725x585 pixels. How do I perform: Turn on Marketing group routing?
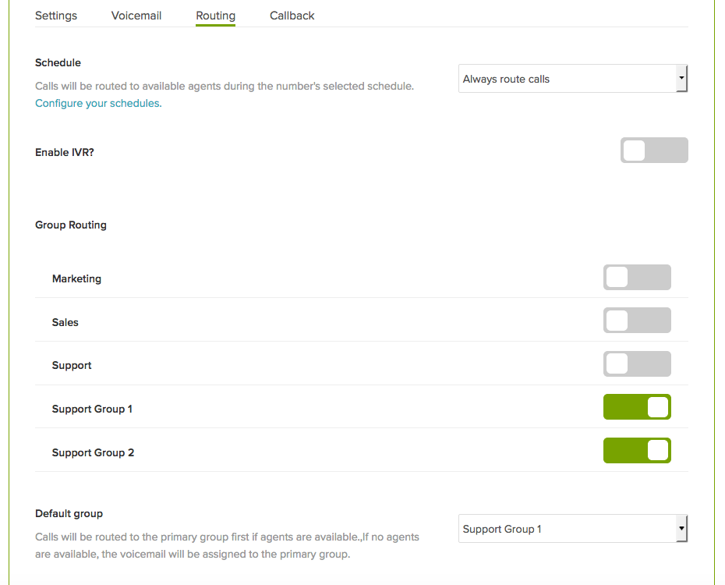(x=636, y=278)
